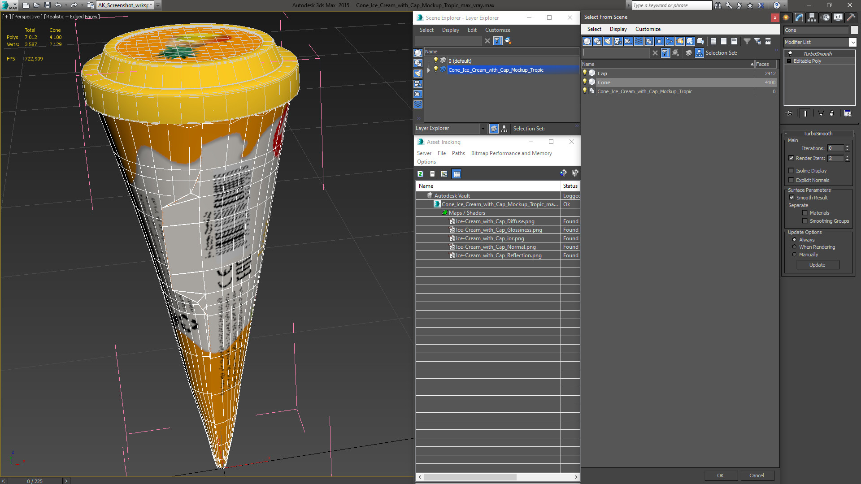This screenshot has height=484, width=861.
Task: Open the Create command panel tab
Action: pos(786,17)
